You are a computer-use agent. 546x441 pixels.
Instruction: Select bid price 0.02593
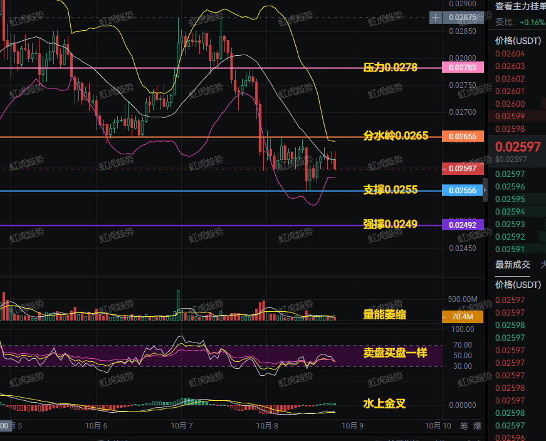click(510, 225)
